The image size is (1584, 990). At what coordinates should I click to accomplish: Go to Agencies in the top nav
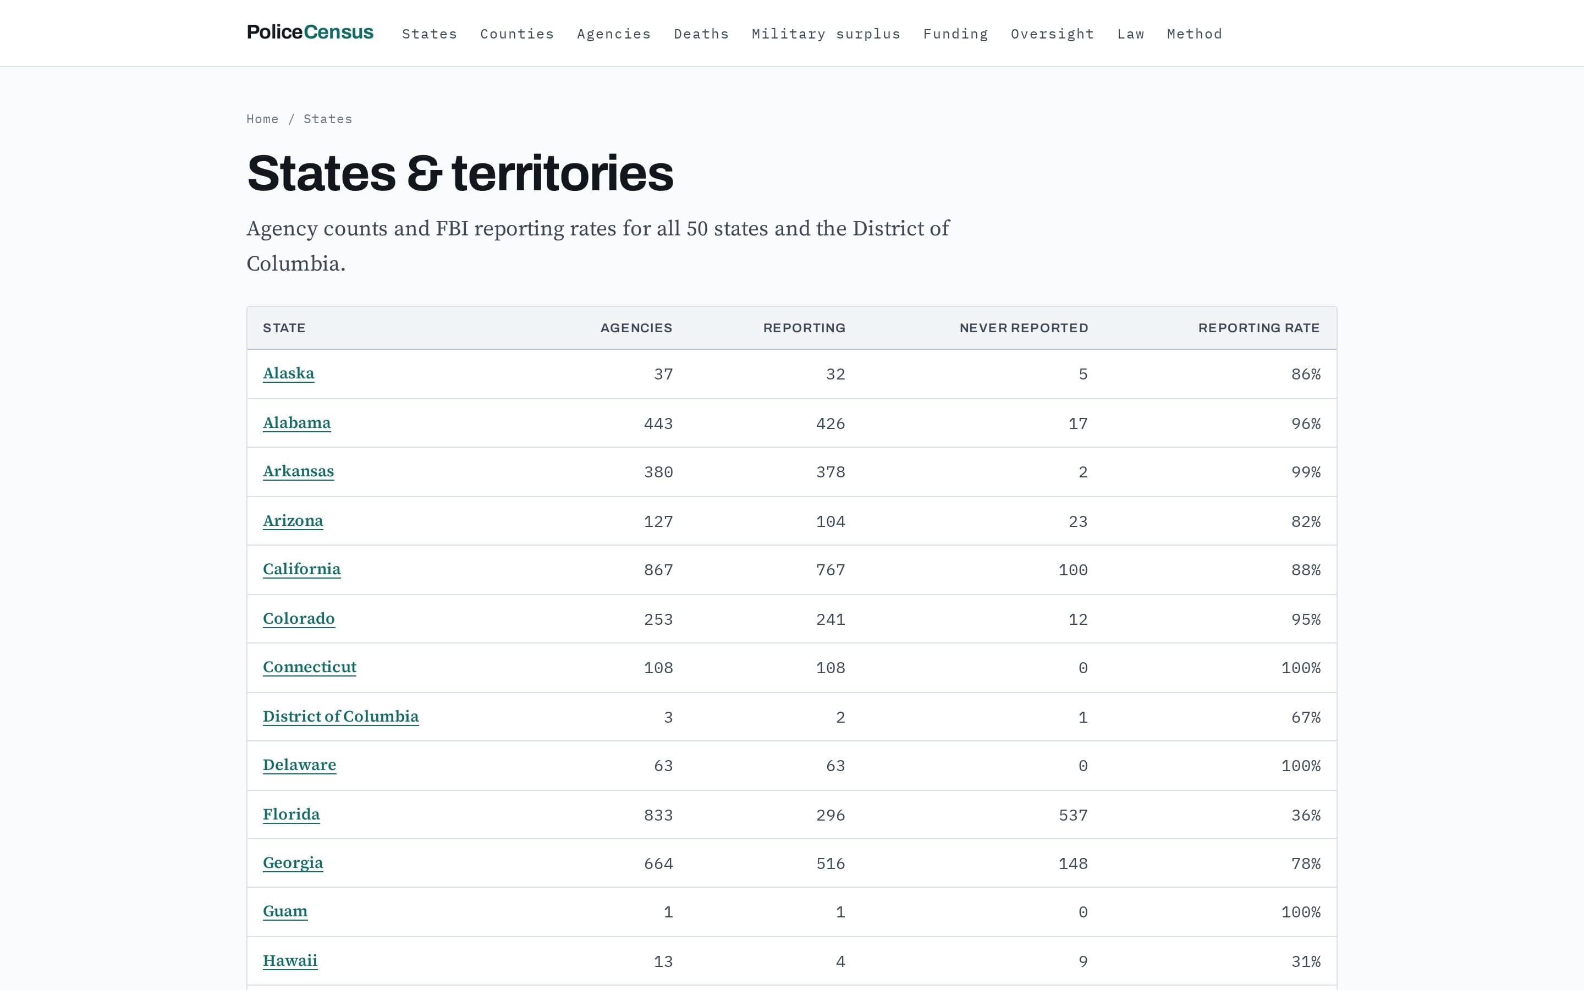(614, 34)
